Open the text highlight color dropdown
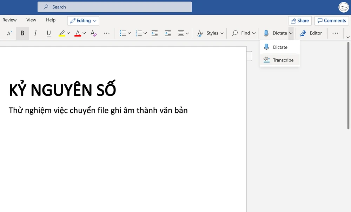Screen dimensions: 351x212 68,33
